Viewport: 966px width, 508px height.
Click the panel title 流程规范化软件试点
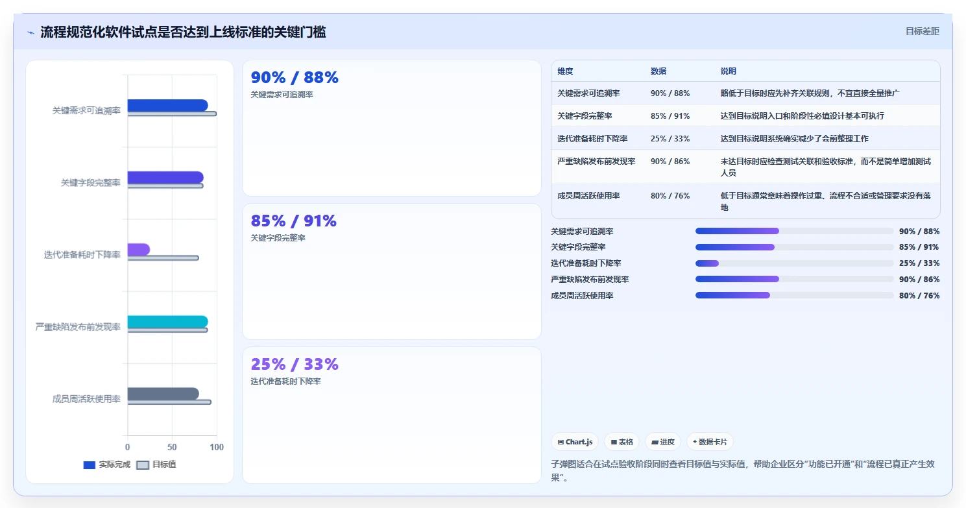click(183, 32)
